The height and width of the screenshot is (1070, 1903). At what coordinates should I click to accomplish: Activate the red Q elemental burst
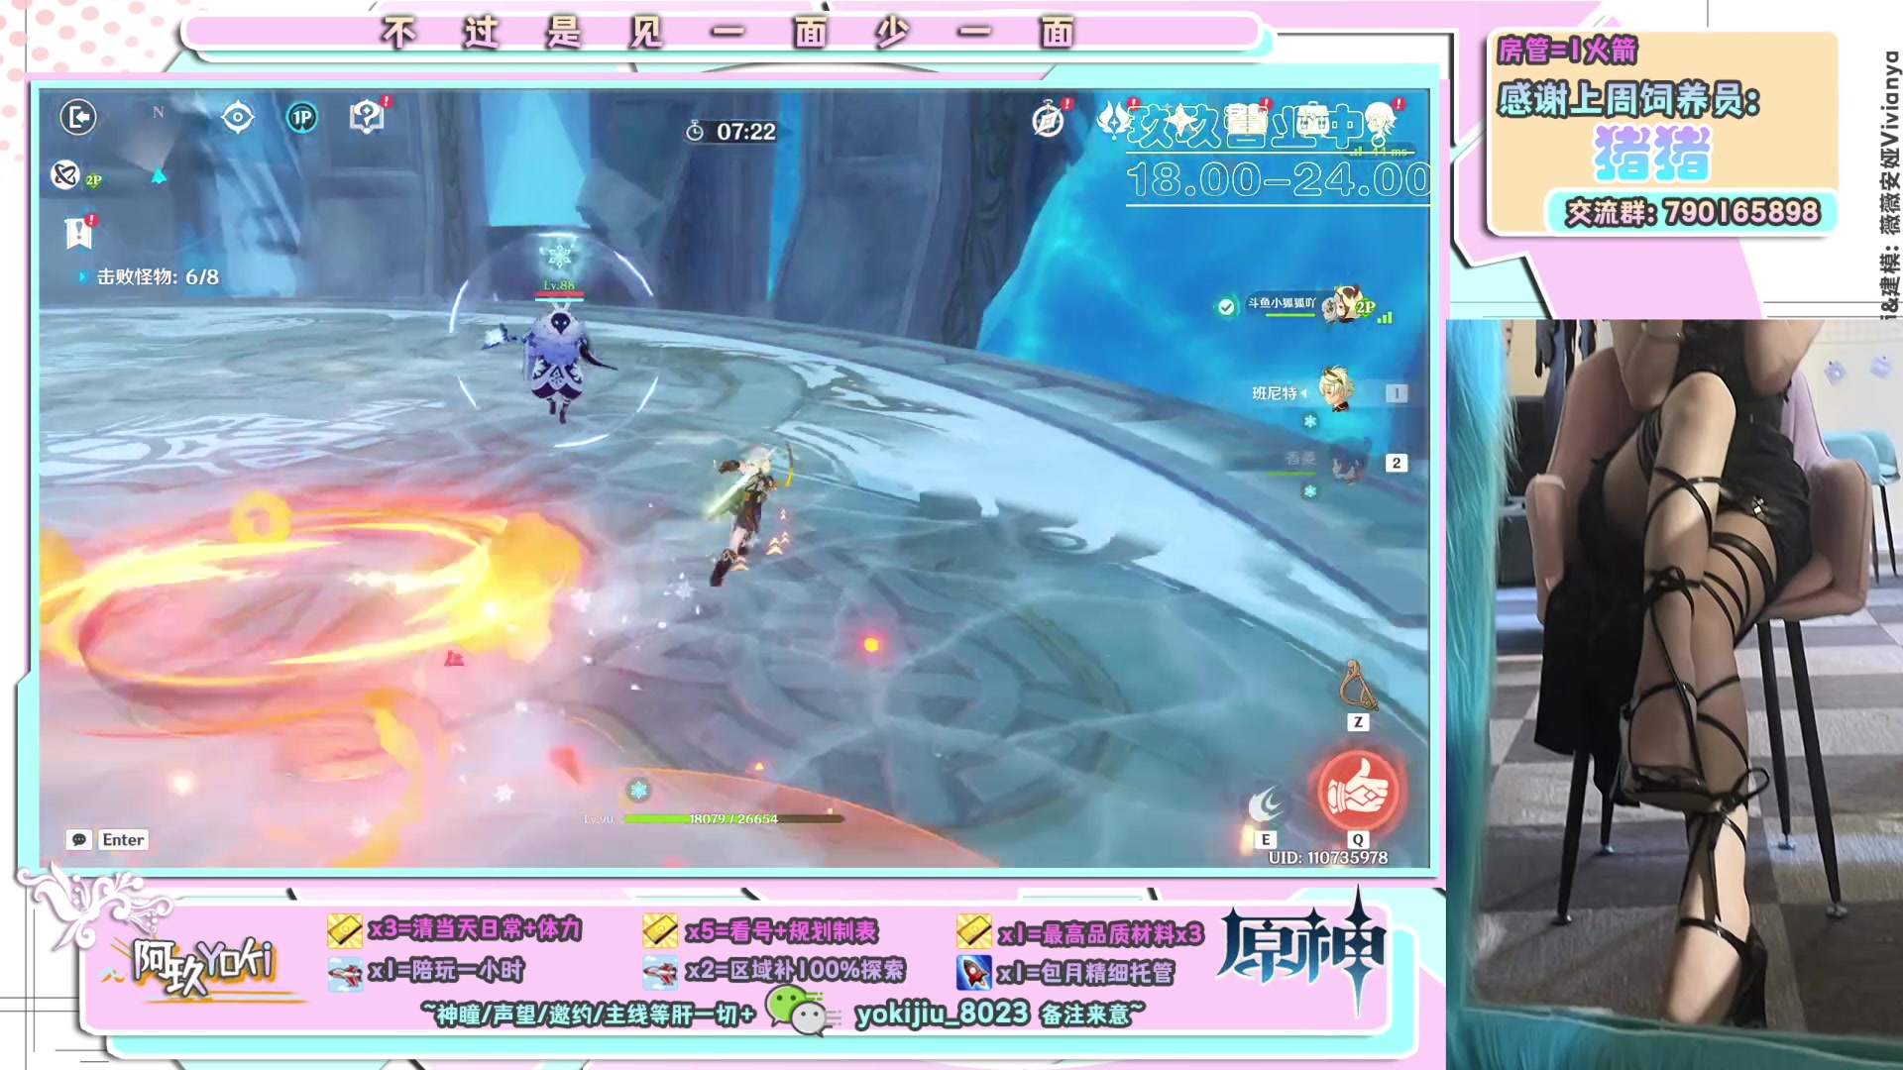(x=1358, y=792)
